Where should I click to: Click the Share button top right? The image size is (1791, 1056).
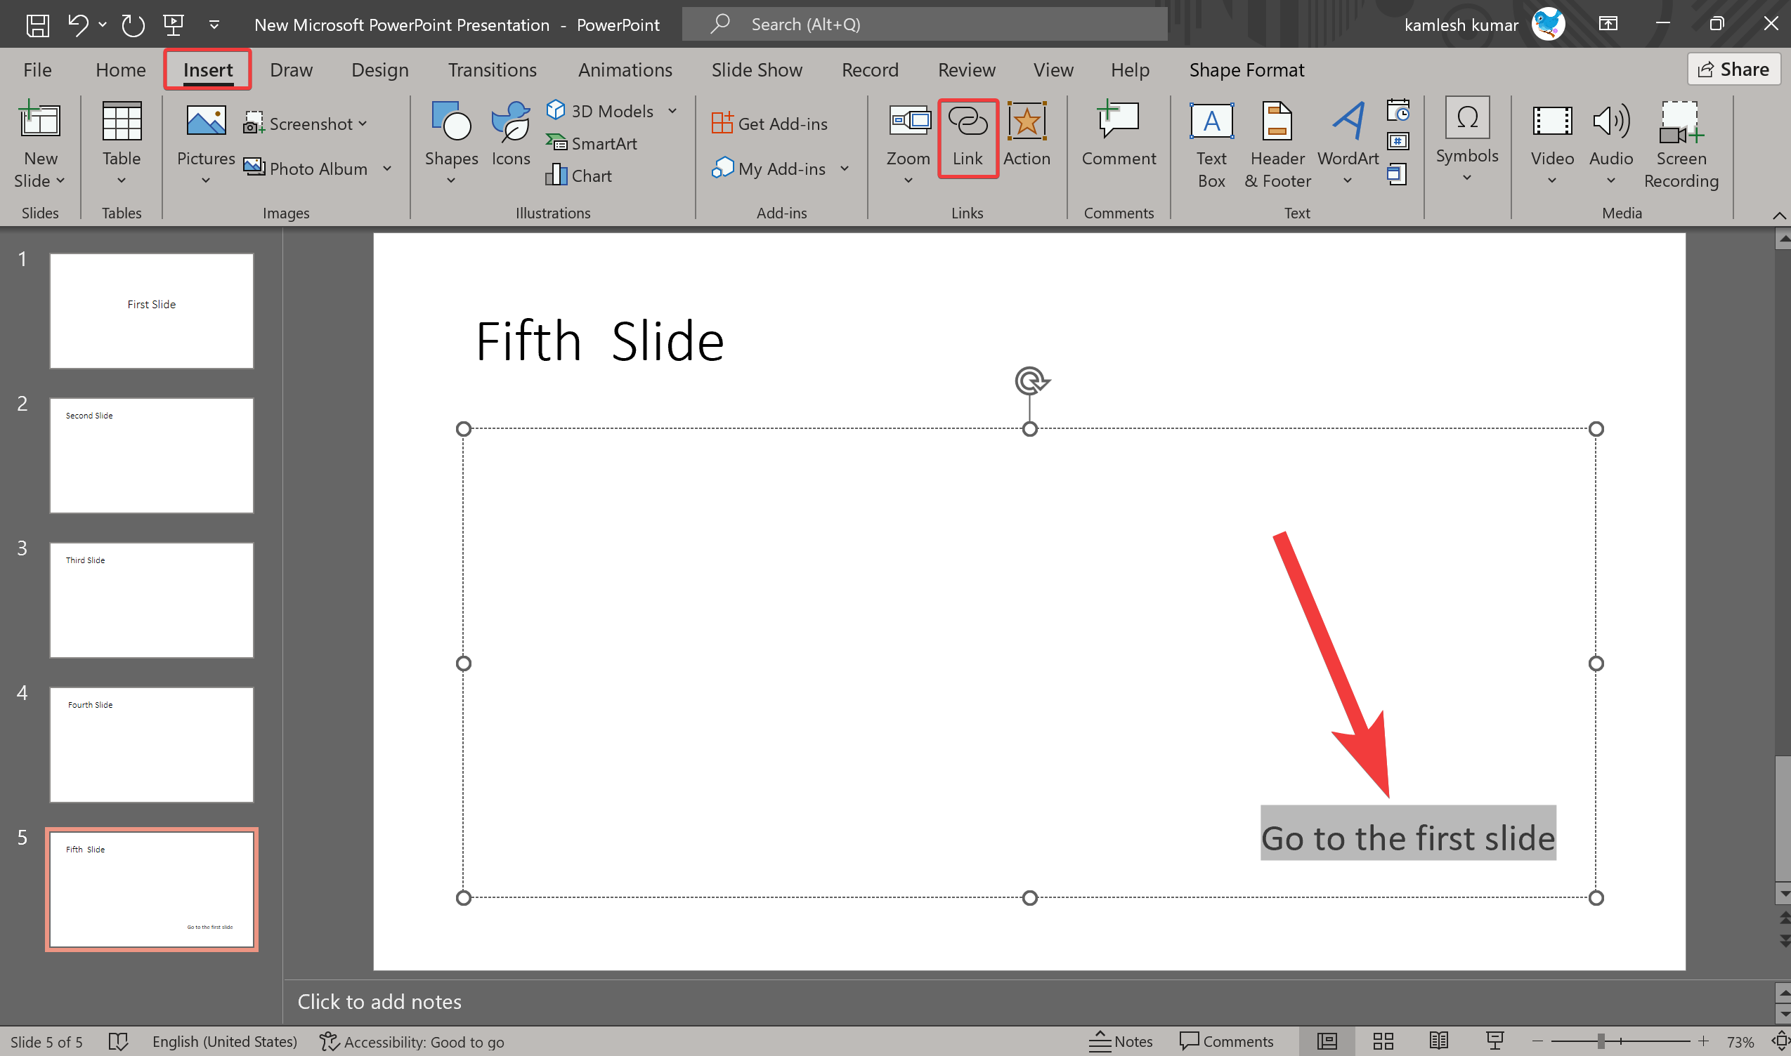(1735, 69)
